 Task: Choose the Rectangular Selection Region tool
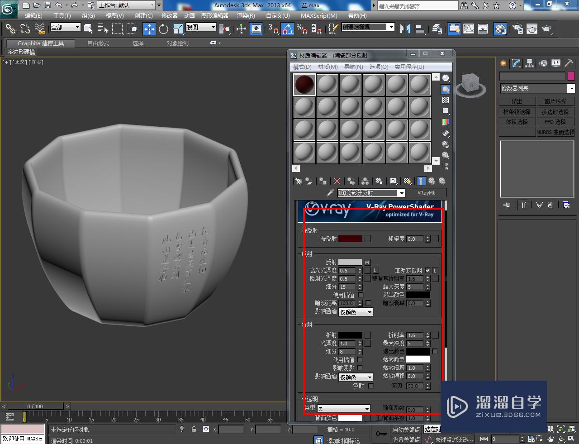click(118, 29)
